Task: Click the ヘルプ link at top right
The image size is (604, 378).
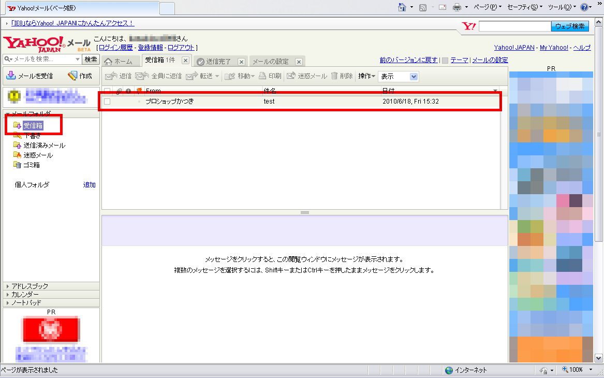Action: pyautogui.click(x=582, y=48)
